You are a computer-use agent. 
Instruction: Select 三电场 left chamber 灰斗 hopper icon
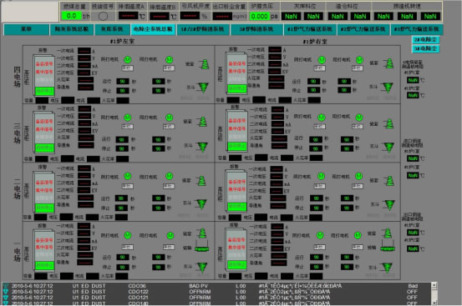202,147
